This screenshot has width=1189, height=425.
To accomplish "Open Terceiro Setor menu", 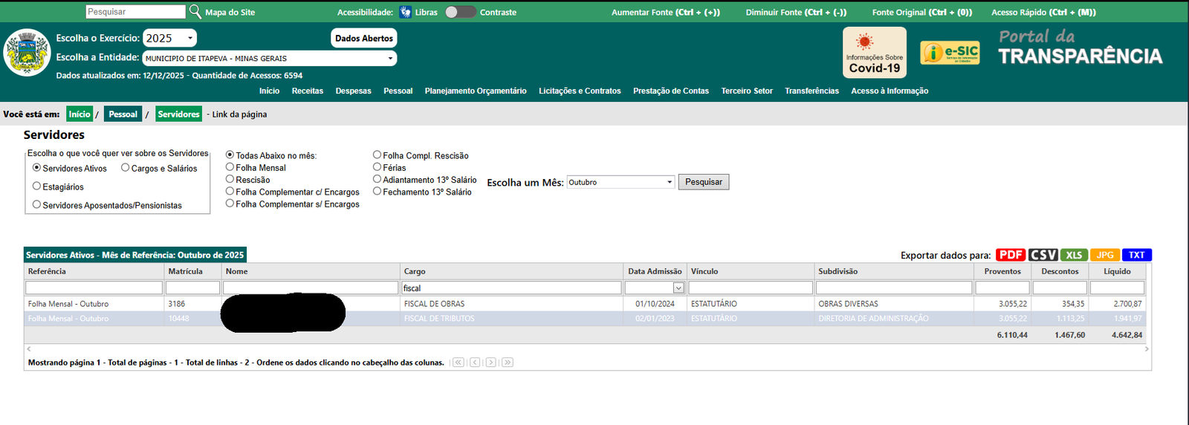I will (x=747, y=91).
